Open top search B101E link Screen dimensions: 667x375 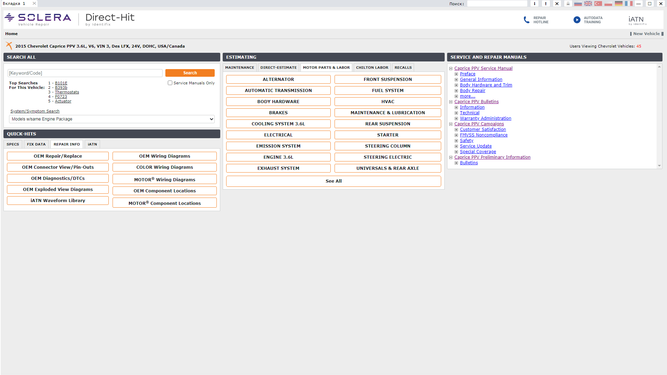[x=61, y=83]
